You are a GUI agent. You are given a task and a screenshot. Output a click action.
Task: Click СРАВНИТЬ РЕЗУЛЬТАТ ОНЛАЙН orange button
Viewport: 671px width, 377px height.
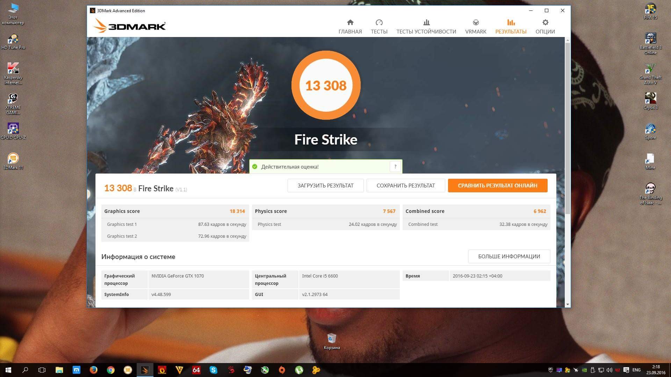[497, 186]
